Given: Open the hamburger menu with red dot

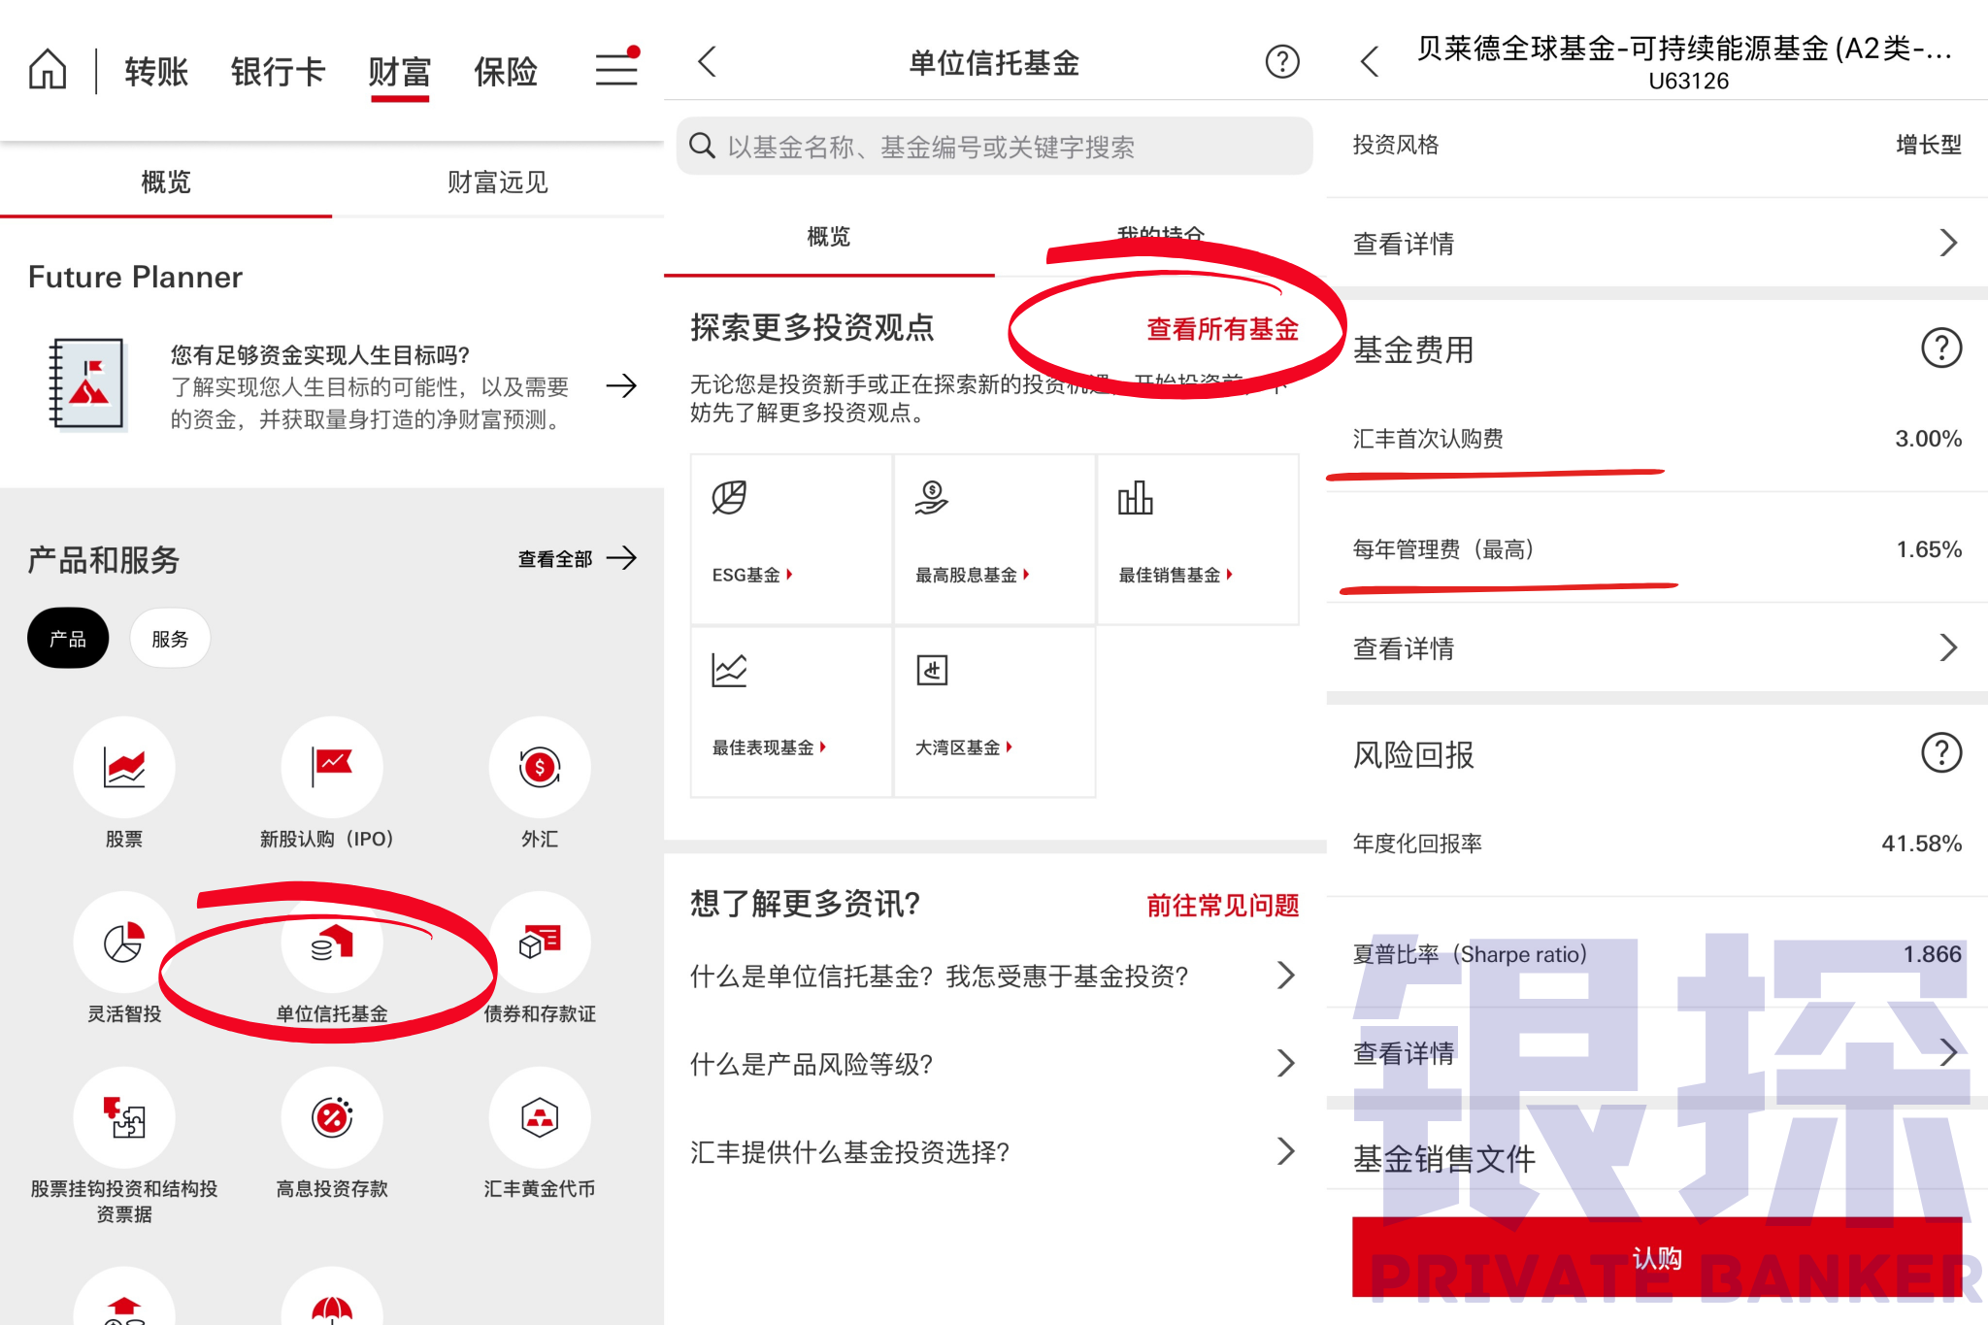Looking at the screenshot, I should [616, 68].
